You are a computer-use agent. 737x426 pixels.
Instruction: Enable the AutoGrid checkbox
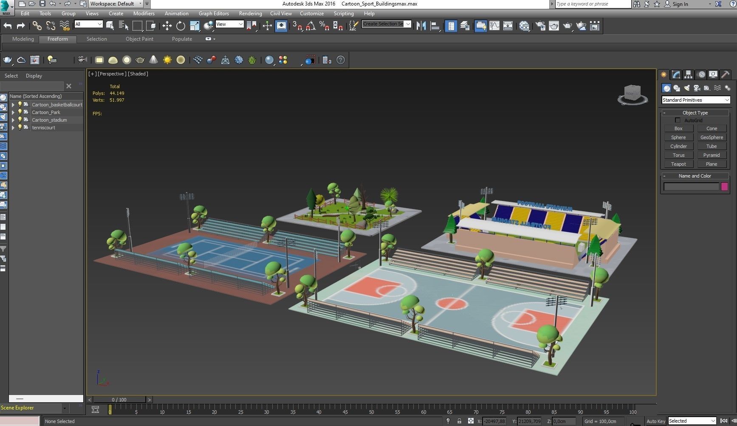[x=678, y=120]
